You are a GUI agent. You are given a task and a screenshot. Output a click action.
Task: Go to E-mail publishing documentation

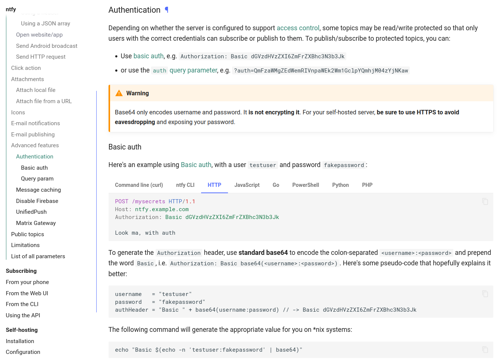coord(32,134)
